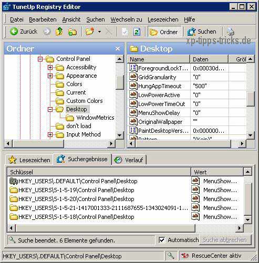Click the Schlüssel column header
259x263 pixels.
click(x=99, y=172)
